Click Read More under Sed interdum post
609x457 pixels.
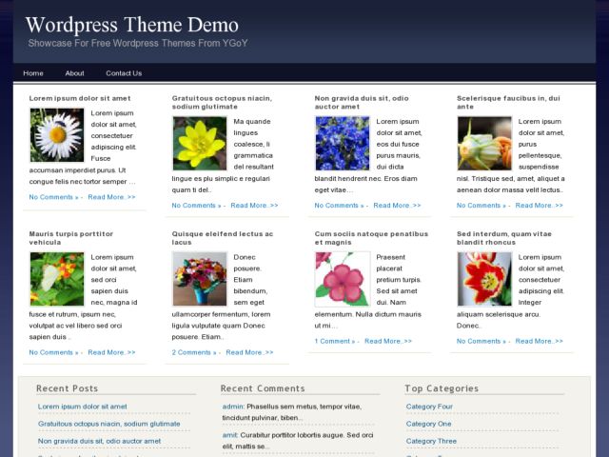[540, 341]
